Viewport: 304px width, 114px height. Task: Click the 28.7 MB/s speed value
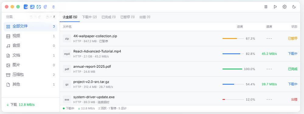269,84
